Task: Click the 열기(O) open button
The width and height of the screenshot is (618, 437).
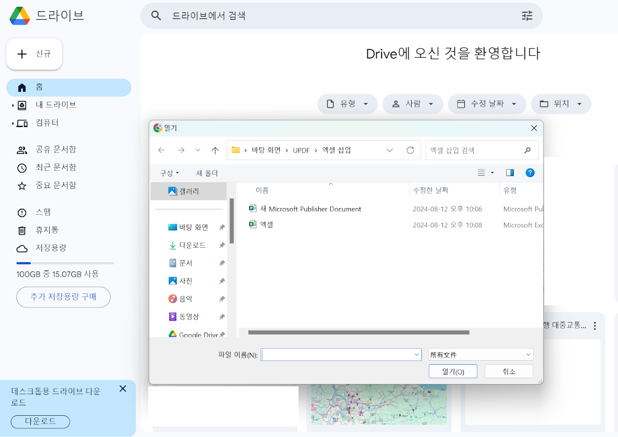Action: [x=453, y=372]
